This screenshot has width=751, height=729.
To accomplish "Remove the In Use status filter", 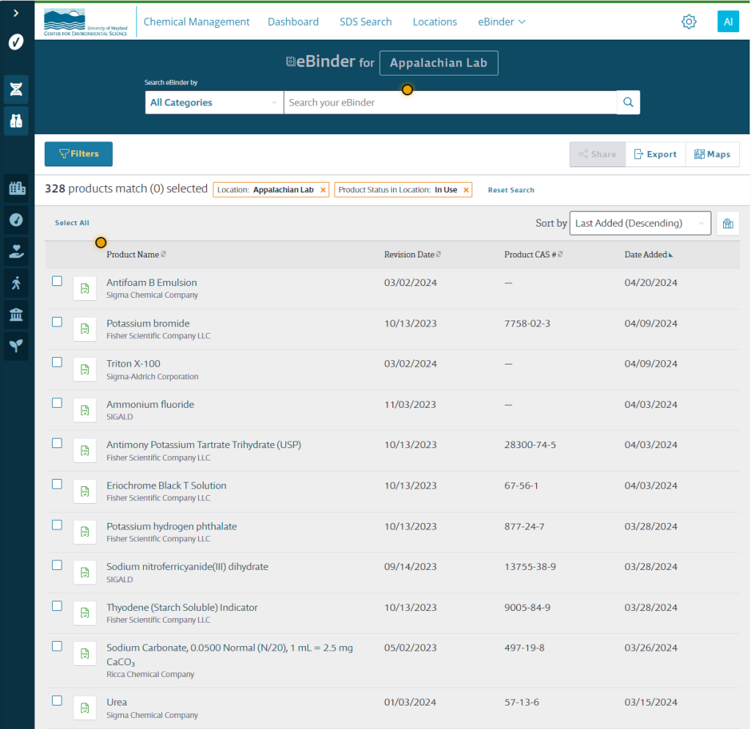I will [466, 190].
